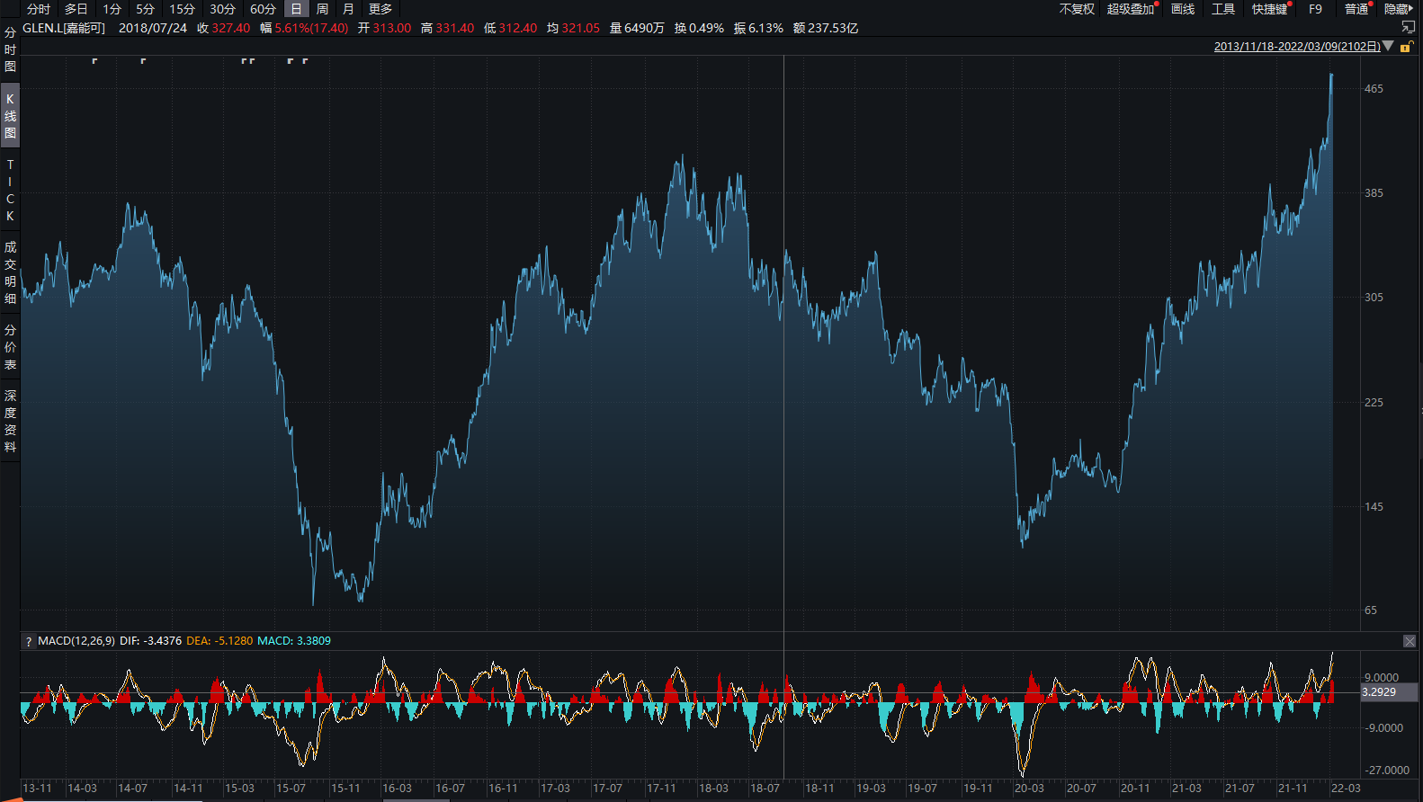Click open price 313.00 value
1423x802 pixels.
[391, 28]
